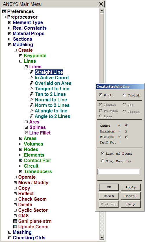Choose the Polygon picking mode

(100, 111)
